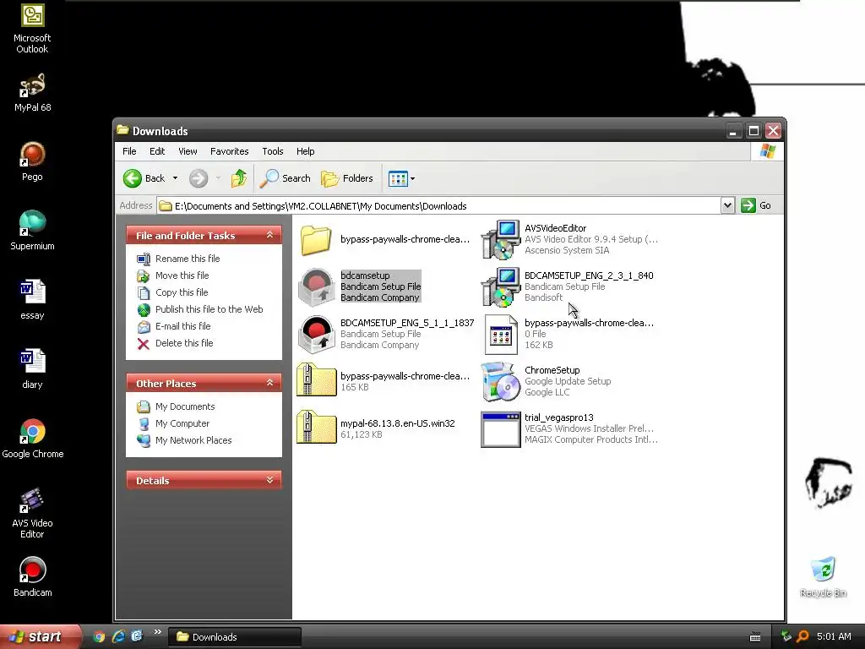Click Copy this file link
Screen dimensions: 865x649
182,292
